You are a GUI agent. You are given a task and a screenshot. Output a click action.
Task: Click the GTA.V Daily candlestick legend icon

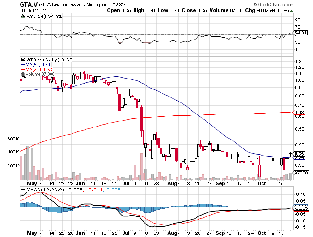pos(23,59)
